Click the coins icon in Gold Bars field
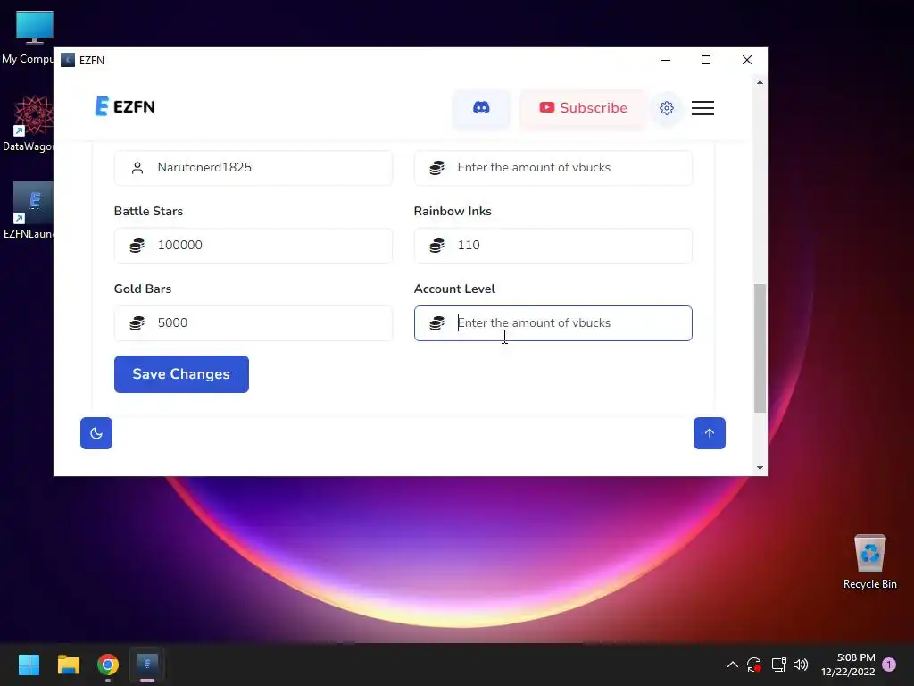914x686 pixels. [x=137, y=322]
